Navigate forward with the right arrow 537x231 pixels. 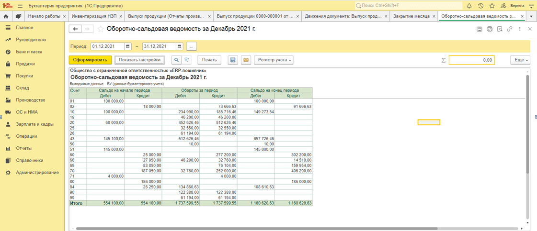coord(87,29)
